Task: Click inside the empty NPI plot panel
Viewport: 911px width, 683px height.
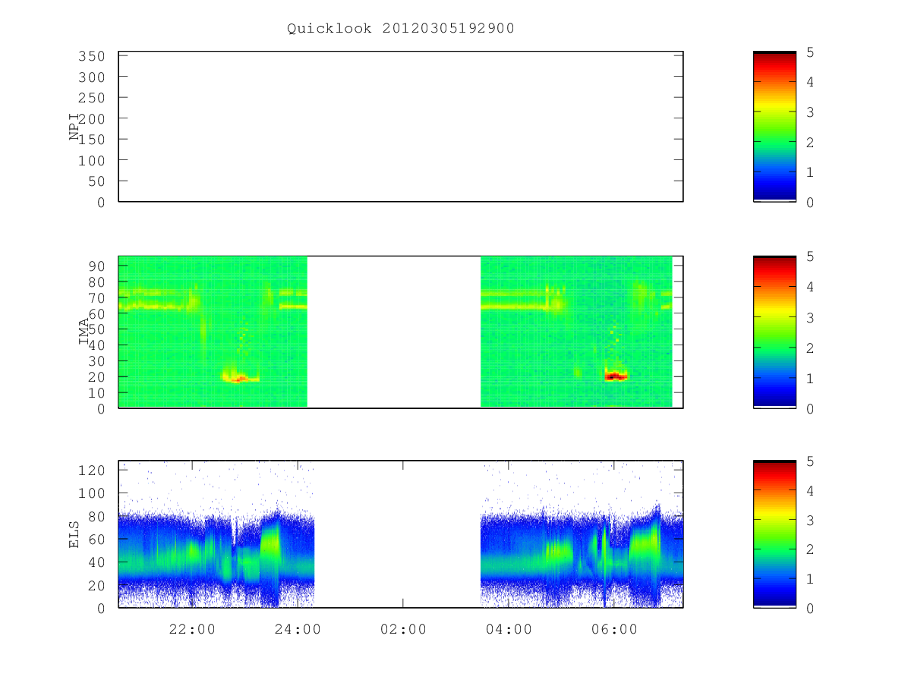Action: [401, 127]
